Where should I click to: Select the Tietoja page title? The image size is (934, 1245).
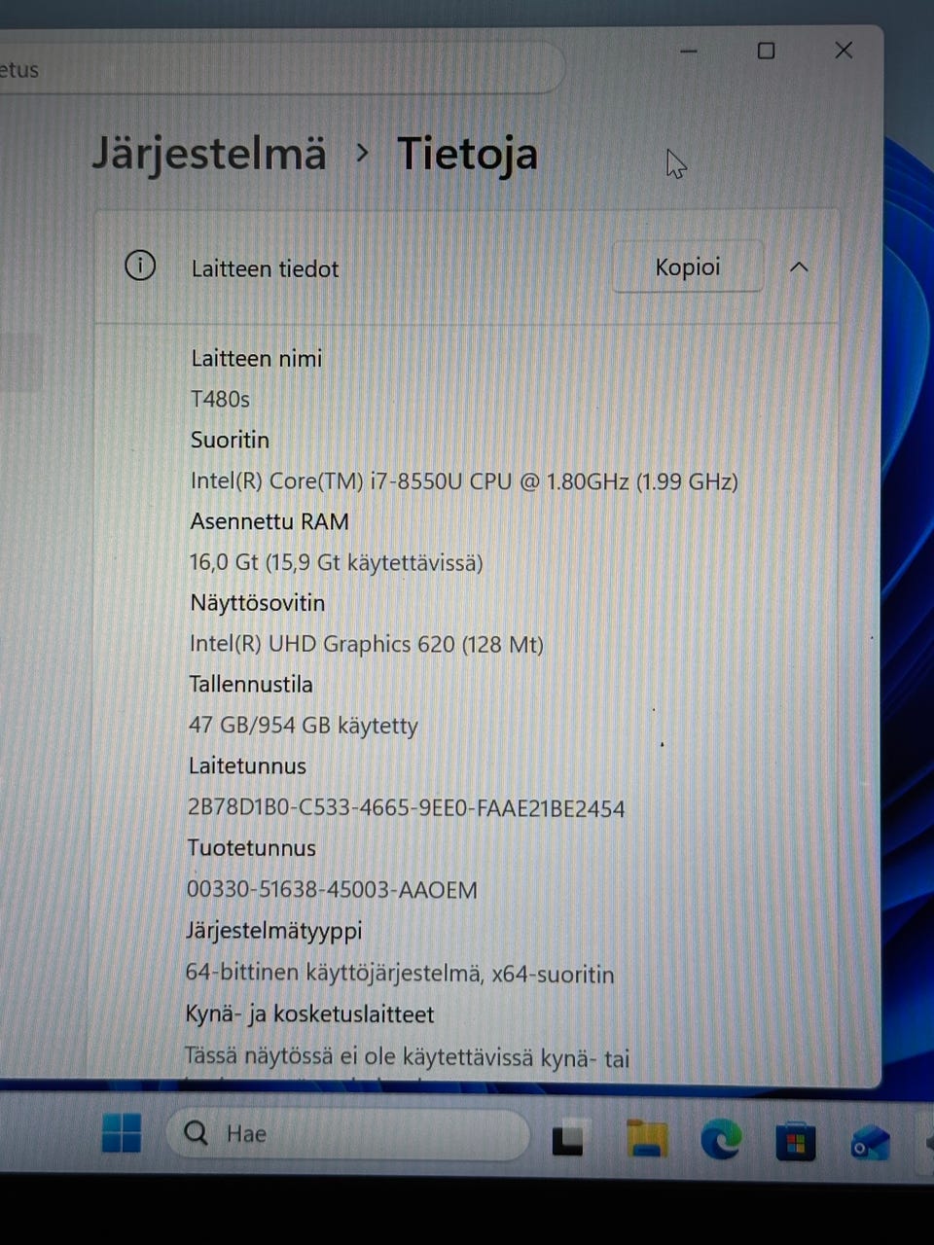467,155
